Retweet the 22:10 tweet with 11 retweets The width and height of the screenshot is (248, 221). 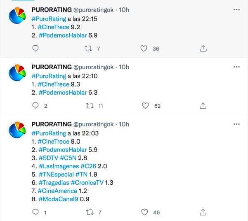[x=89, y=106]
